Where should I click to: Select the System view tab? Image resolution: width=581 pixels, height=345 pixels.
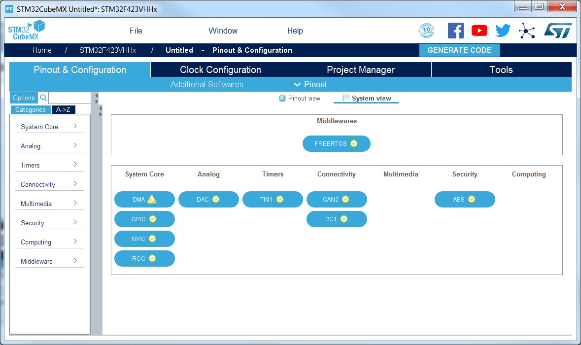point(367,98)
